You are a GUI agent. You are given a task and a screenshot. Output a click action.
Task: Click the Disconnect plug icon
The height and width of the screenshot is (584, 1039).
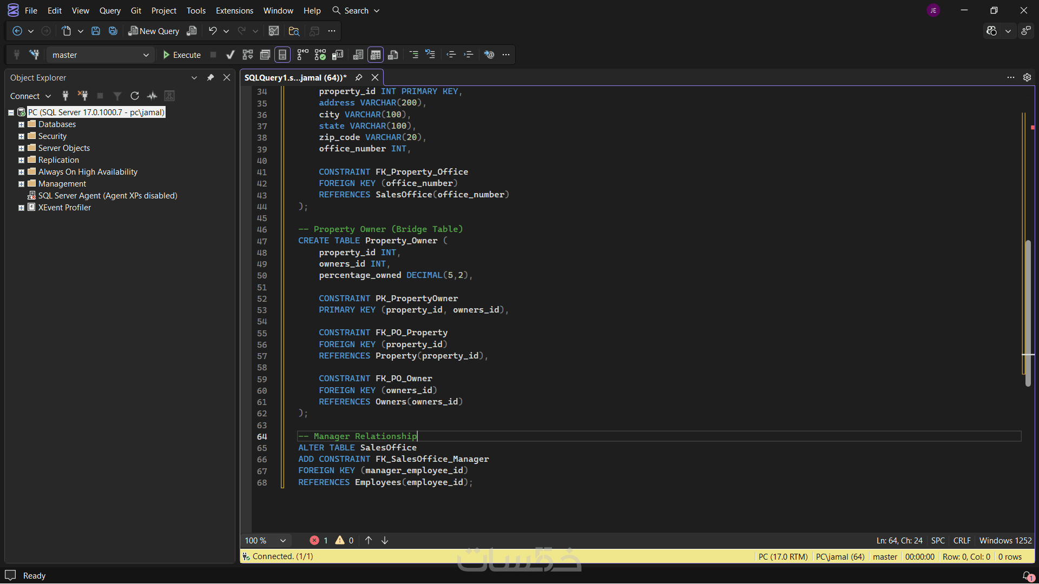pyautogui.click(x=83, y=96)
